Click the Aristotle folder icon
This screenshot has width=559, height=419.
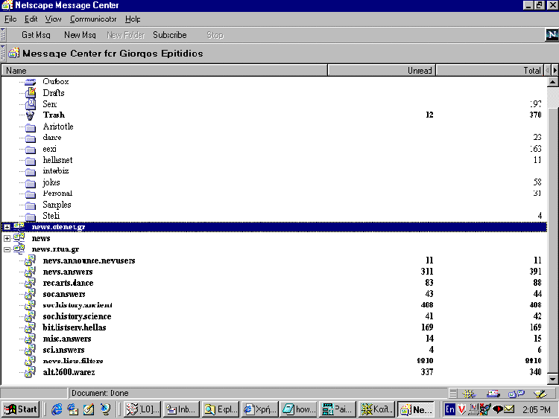[x=31, y=127]
